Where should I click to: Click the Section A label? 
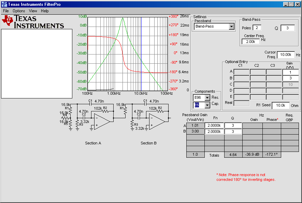pyautogui.click(x=93, y=143)
